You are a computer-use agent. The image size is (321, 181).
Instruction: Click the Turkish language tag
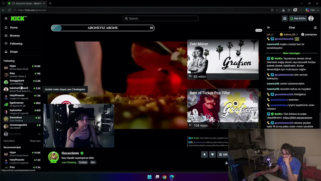83,162
